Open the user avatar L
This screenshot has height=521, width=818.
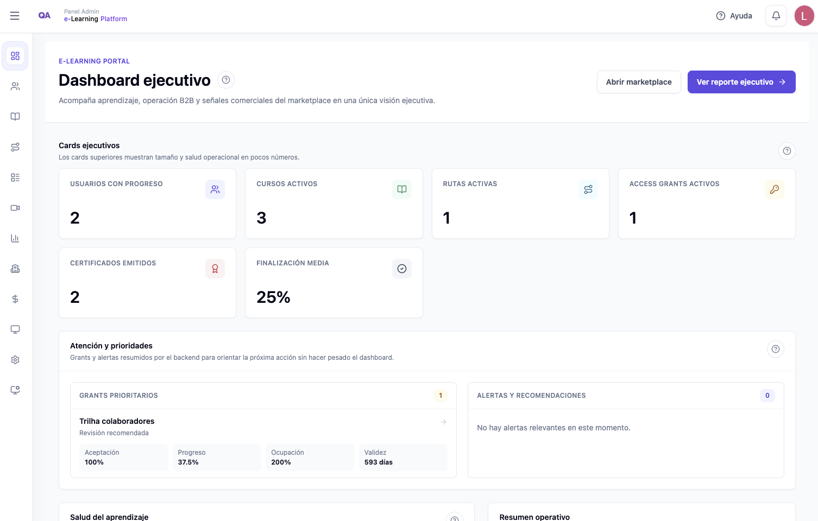click(x=804, y=16)
